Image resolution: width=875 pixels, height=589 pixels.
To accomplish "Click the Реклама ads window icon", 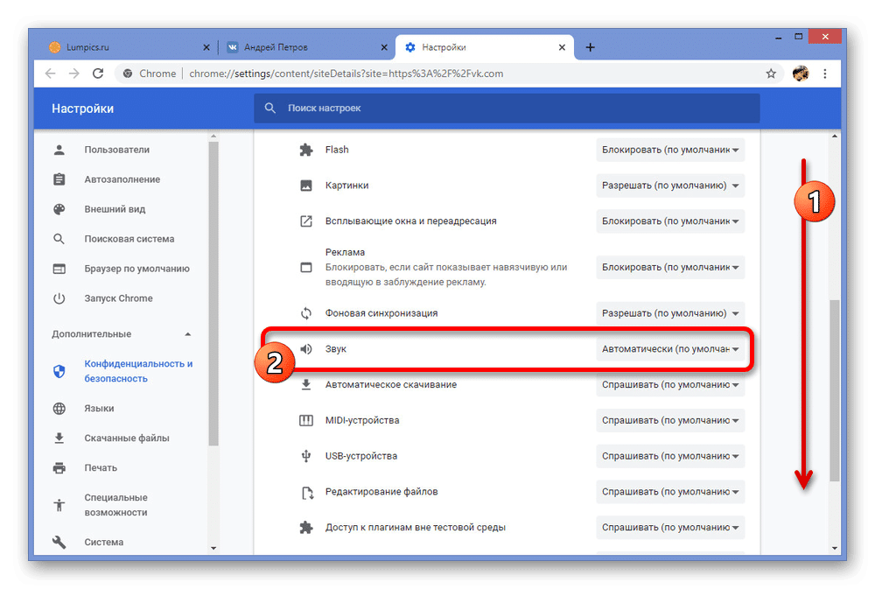I will [305, 268].
